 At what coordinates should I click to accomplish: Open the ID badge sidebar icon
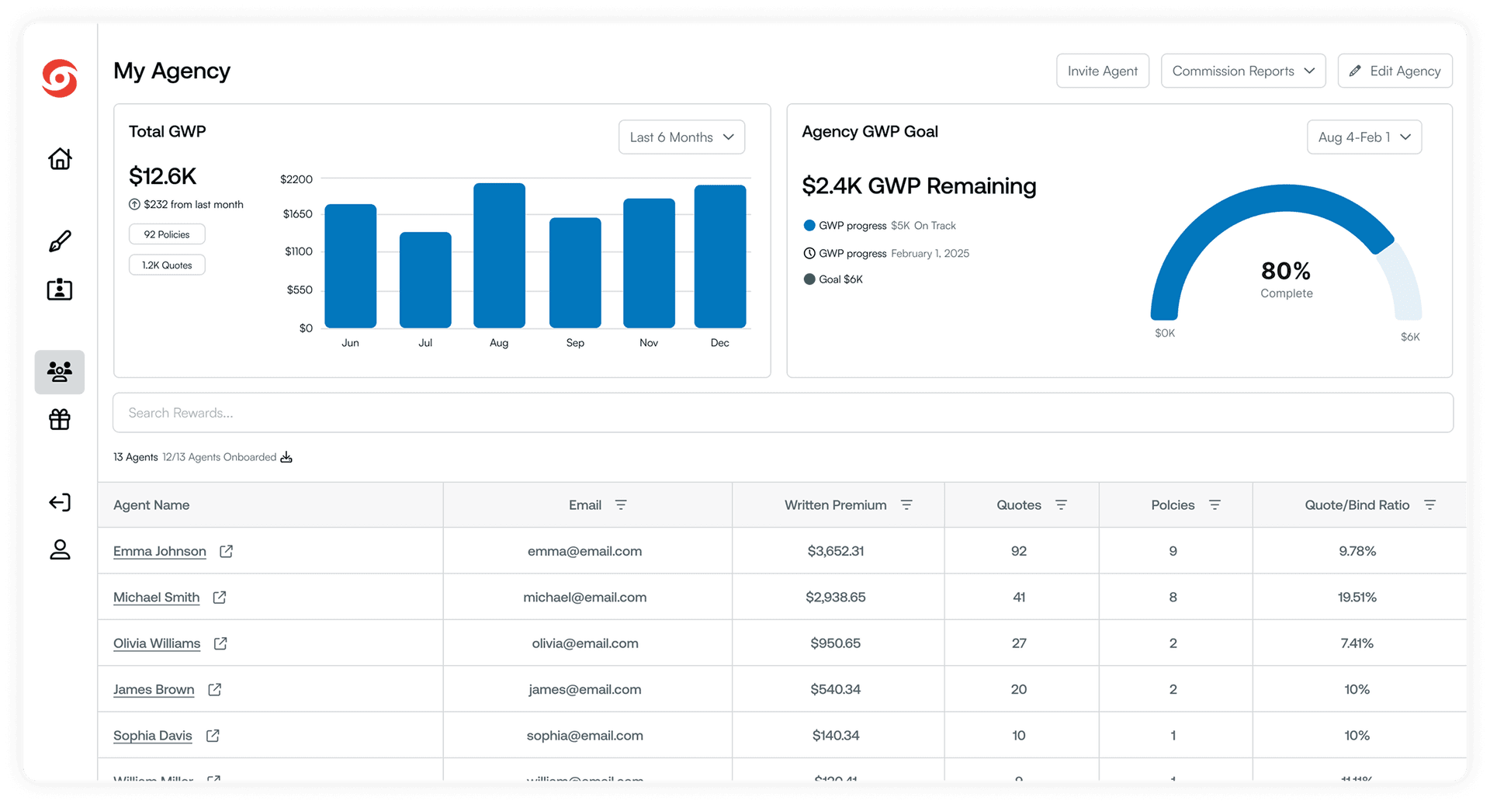coord(60,290)
